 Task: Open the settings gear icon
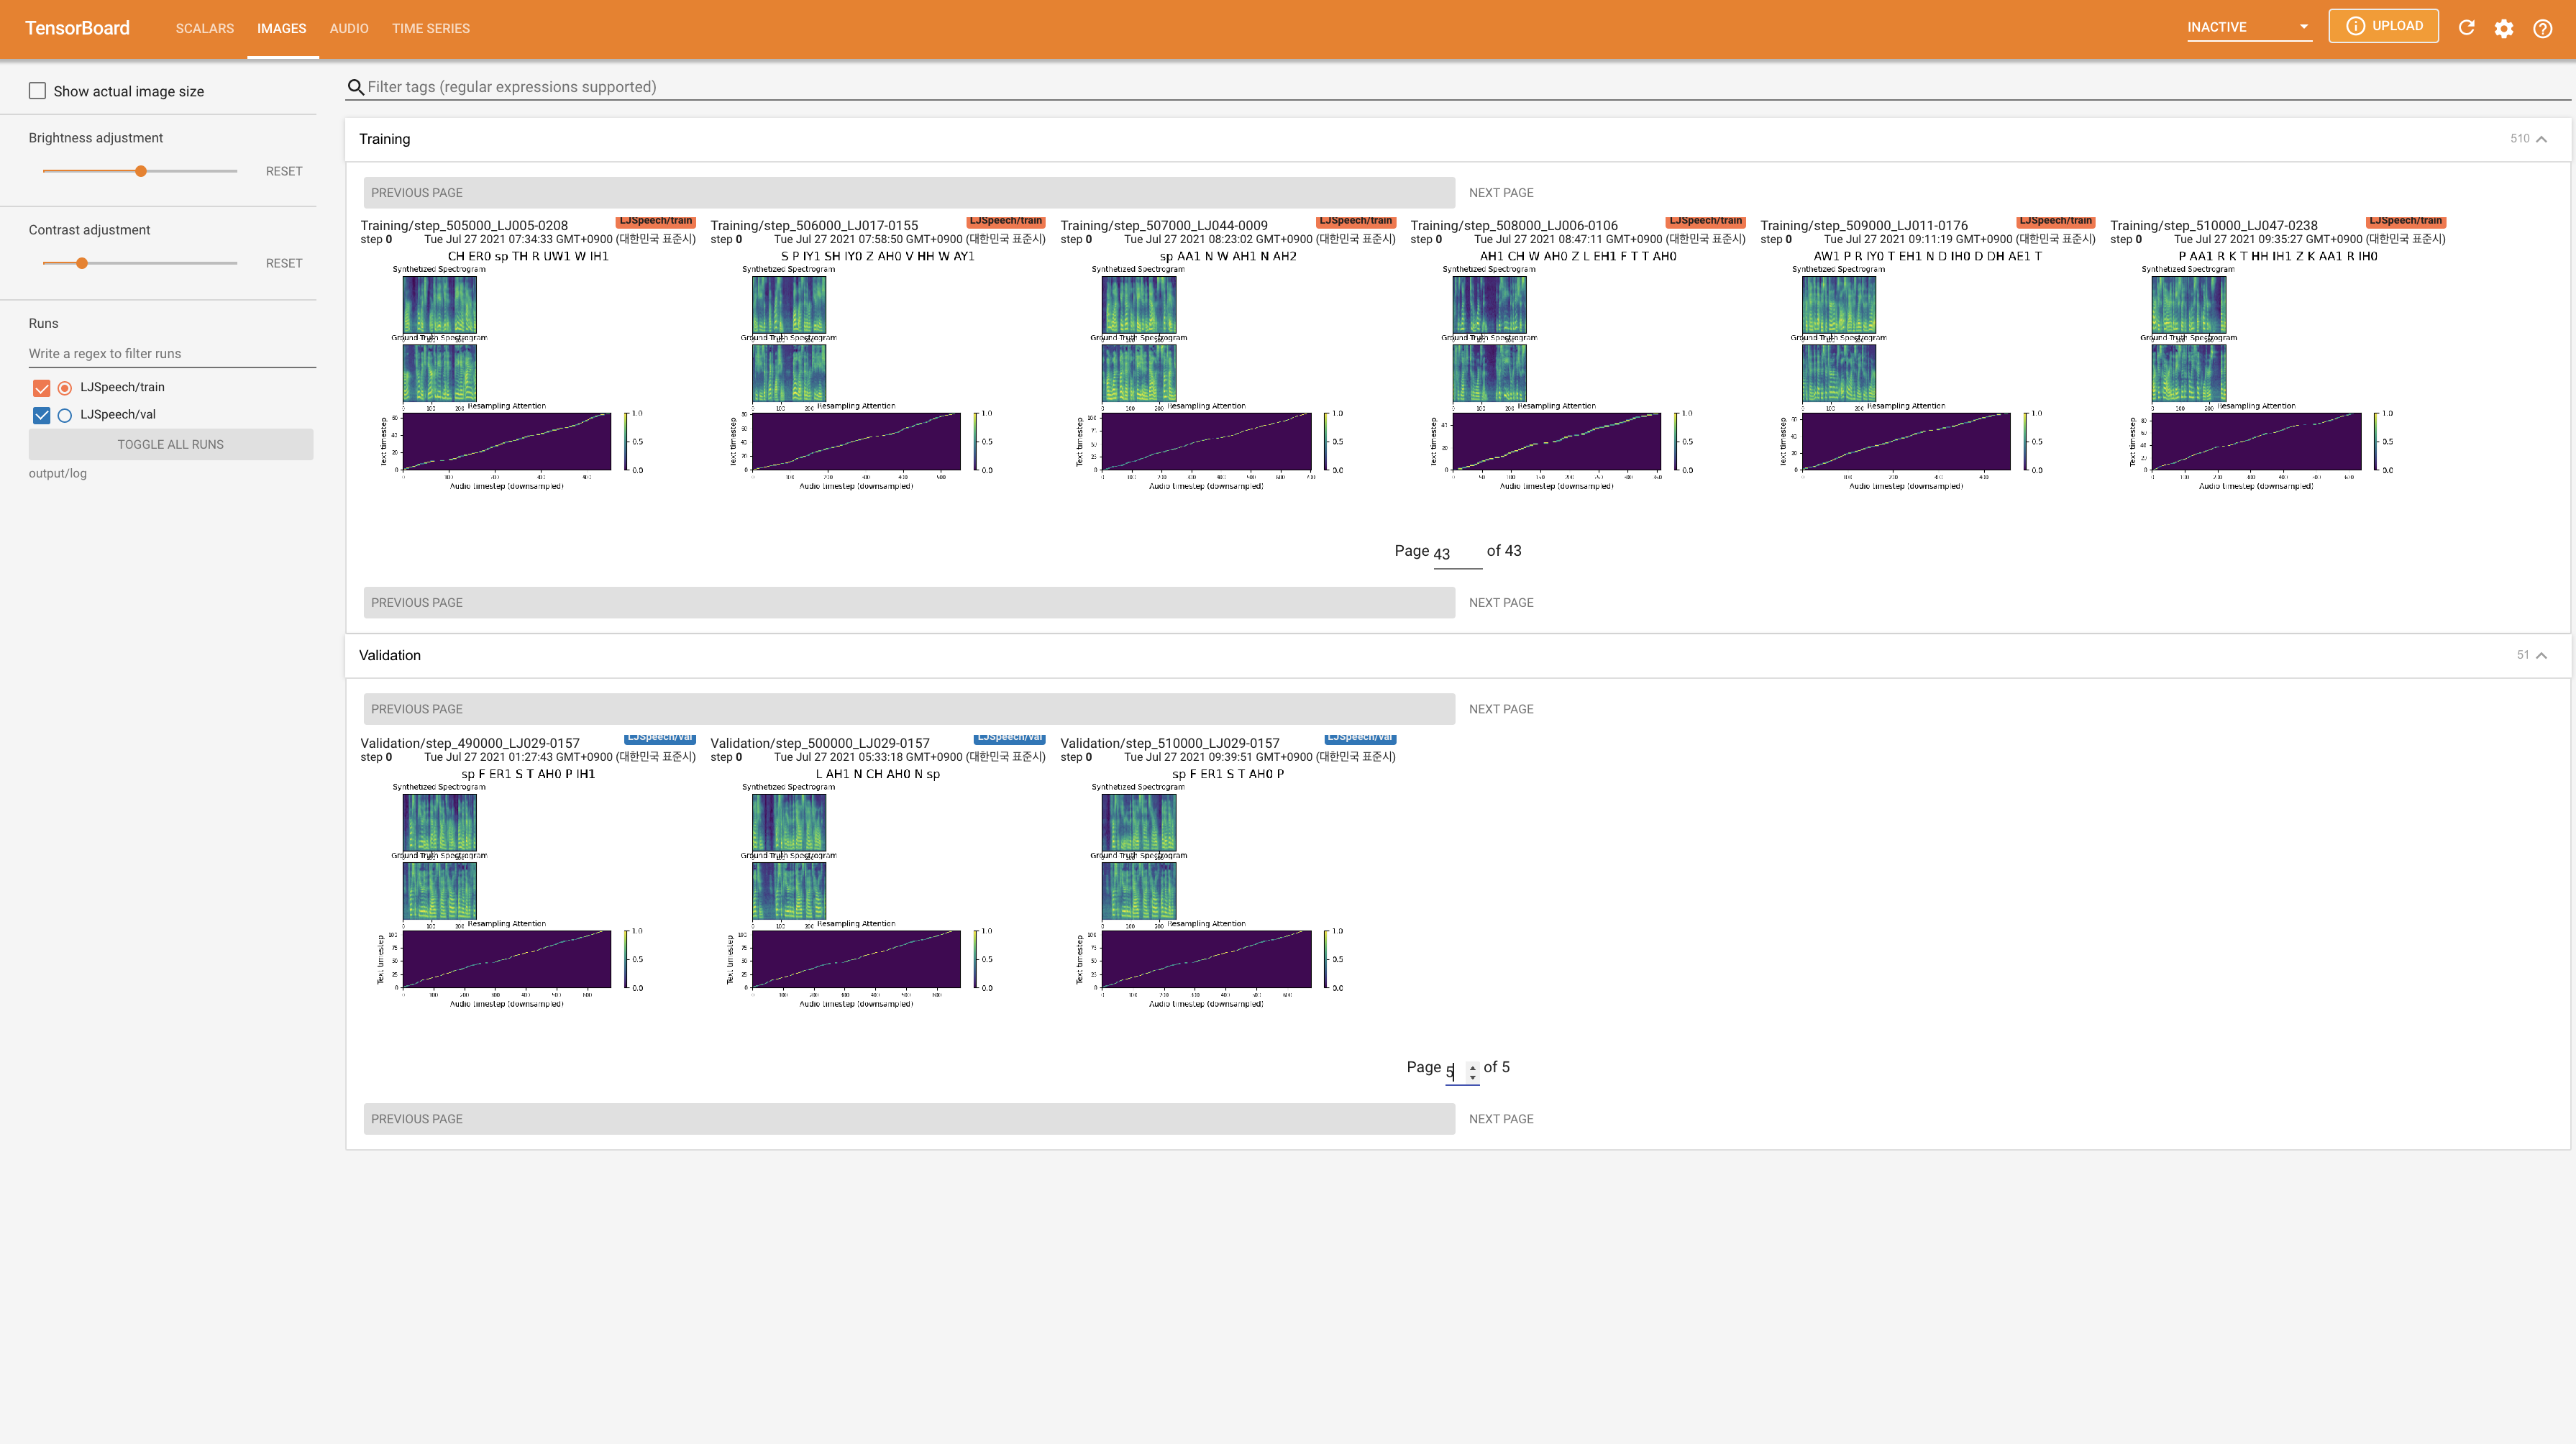click(2503, 28)
